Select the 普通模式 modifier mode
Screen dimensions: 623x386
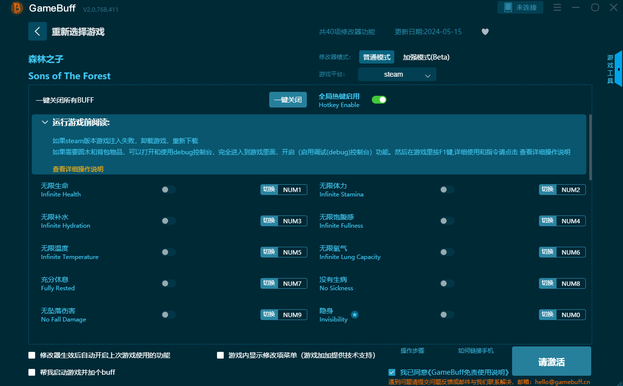pos(376,57)
